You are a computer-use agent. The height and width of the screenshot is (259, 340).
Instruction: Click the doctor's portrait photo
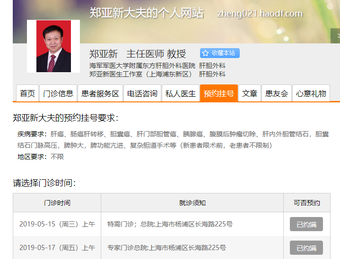click(x=53, y=46)
